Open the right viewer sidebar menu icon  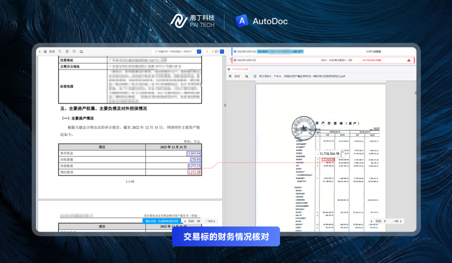[x=230, y=77]
